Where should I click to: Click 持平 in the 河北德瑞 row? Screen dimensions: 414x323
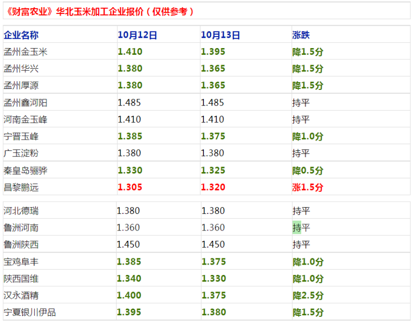point(301,211)
